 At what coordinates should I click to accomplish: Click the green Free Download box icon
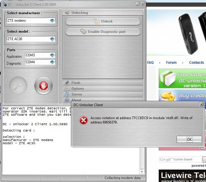point(167,79)
